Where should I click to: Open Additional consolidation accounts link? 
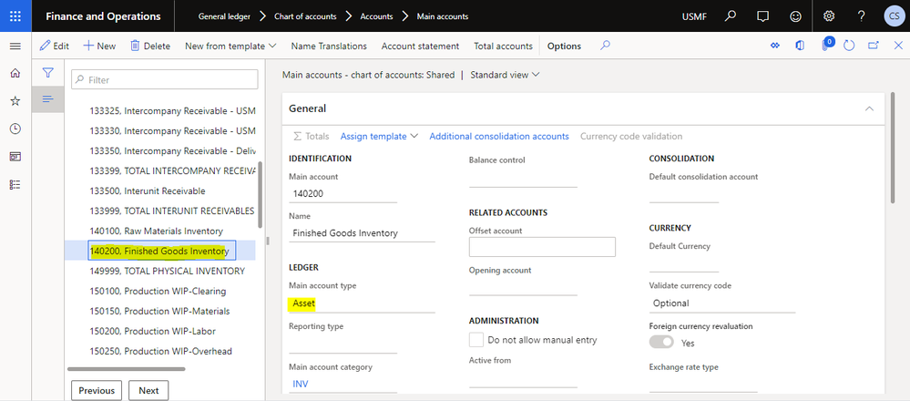[498, 136]
